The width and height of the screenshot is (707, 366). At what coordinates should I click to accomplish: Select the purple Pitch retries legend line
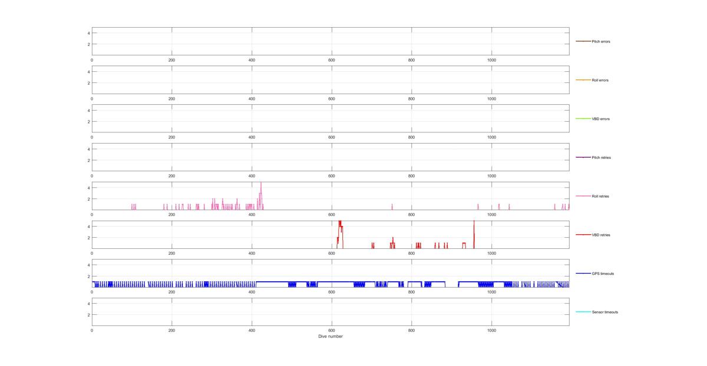click(x=583, y=157)
